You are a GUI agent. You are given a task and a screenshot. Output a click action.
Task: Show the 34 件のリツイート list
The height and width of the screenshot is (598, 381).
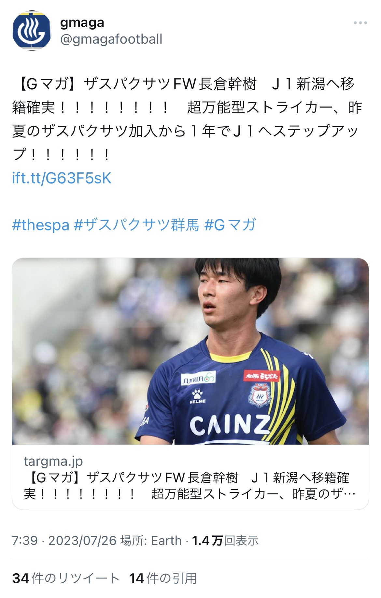(x=66, y=578)
